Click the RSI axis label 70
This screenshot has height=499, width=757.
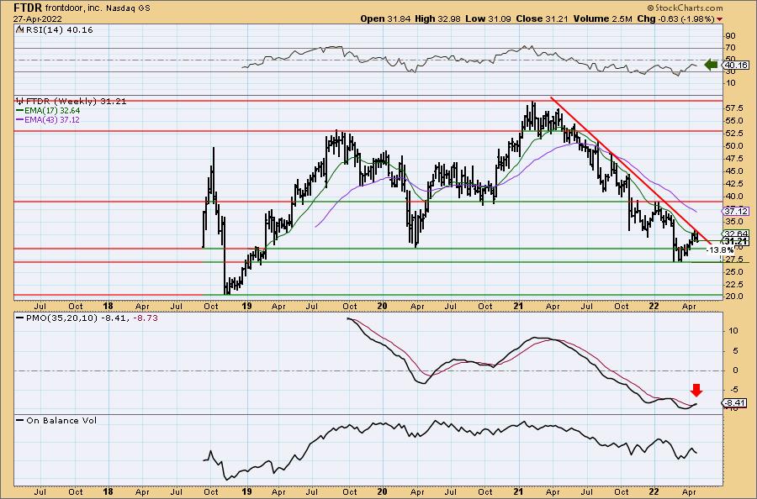(730, 48)
